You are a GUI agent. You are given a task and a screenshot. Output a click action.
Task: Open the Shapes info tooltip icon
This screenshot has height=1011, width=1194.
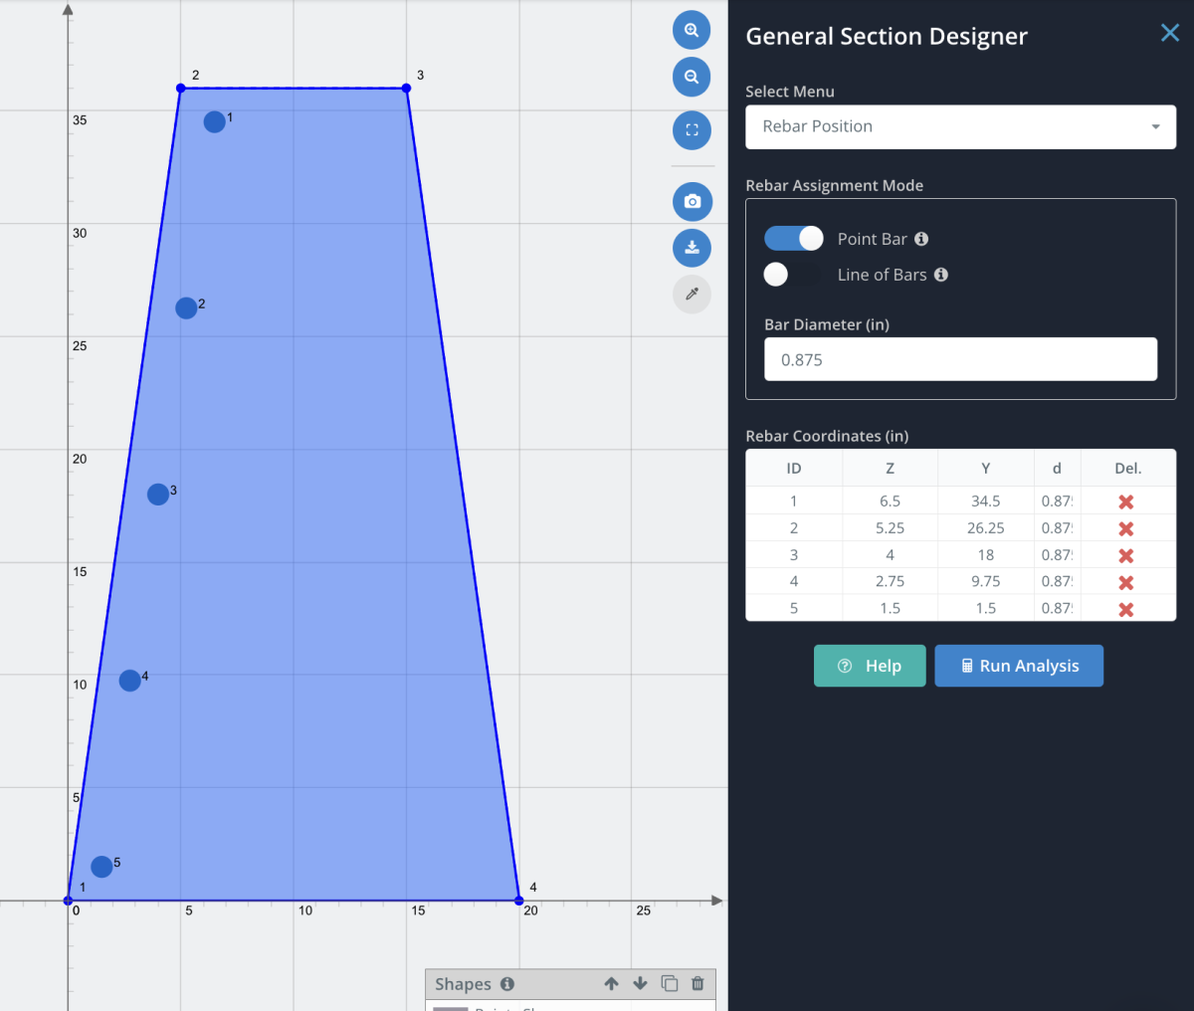click(x=508, y=983)
